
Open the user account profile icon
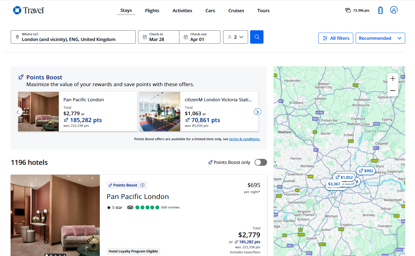click(x=394, y=10)
